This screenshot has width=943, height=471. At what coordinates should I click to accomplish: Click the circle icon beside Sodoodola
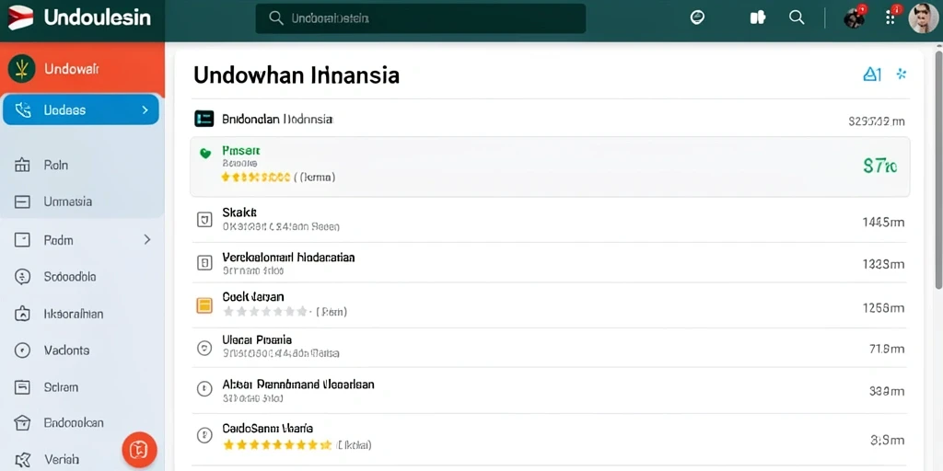click(22, 277)
